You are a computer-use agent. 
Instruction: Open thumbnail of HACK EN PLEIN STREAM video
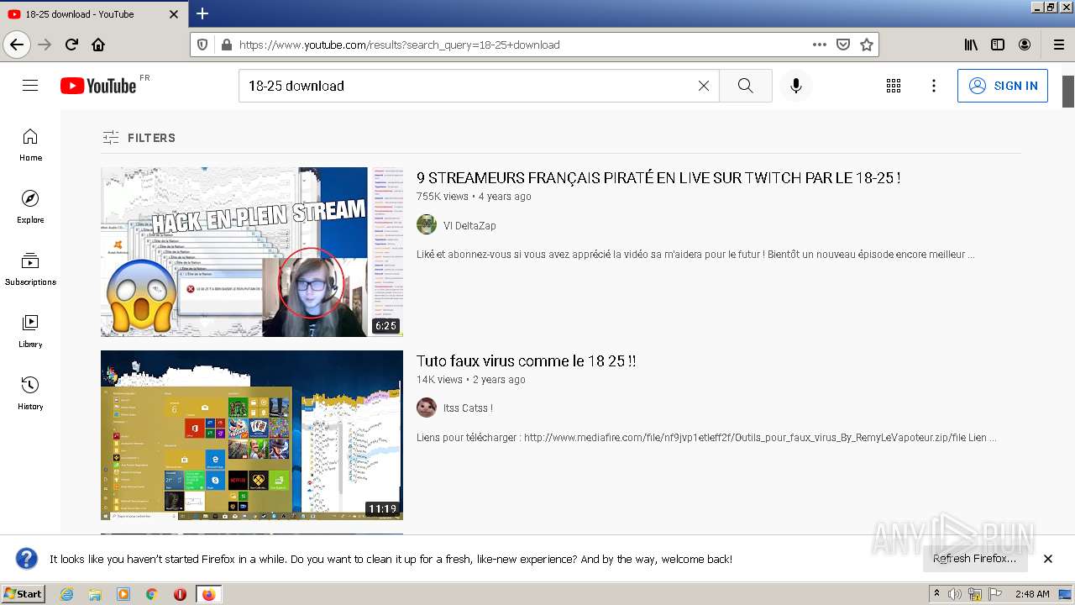click(x=252, y=252)
